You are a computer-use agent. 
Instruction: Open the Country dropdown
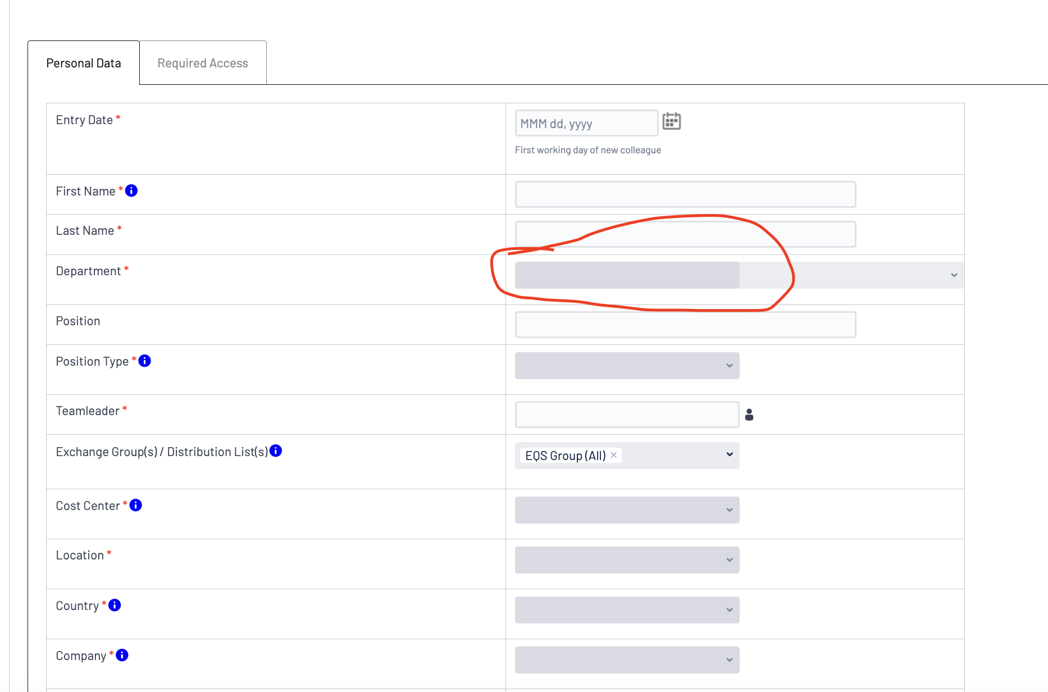(627, 610)
